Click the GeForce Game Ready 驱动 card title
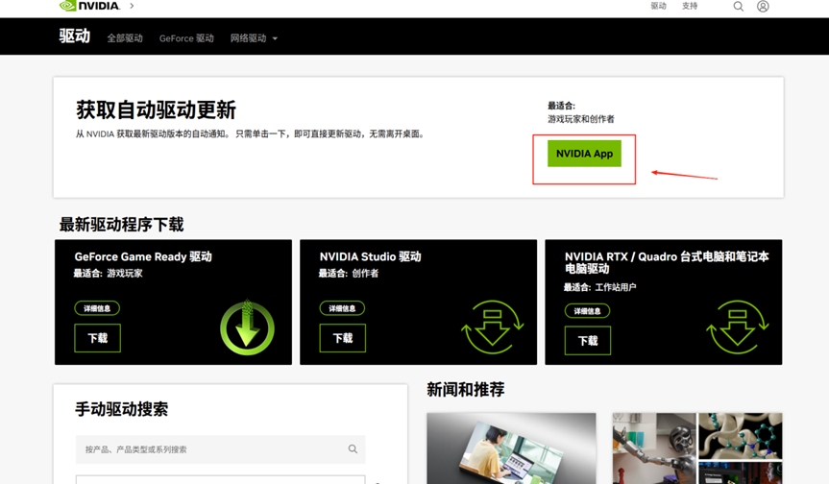The height and width of the screenshot is (484, 829). [143, 256]
